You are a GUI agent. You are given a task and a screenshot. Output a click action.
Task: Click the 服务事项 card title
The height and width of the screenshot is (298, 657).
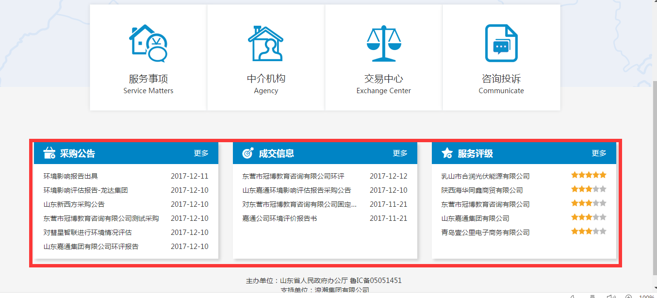point(148,79)
